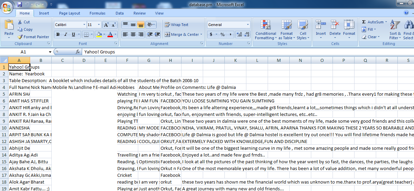The width and height of the screenshot is (414, 191).
Task: Apply percent style format
Action: (x=222, y=34)
